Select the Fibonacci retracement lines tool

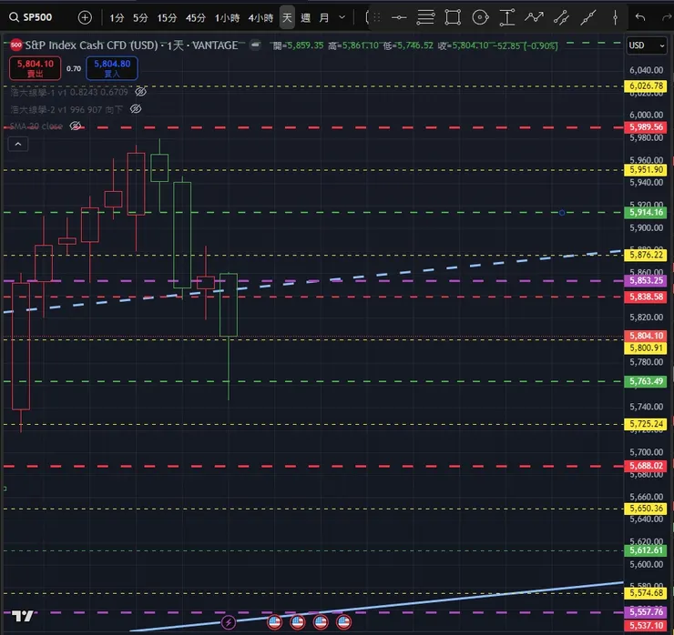[x=425, y=17]
